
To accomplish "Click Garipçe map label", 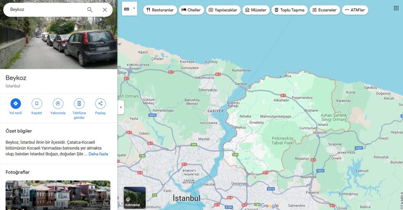I will 240,84.
